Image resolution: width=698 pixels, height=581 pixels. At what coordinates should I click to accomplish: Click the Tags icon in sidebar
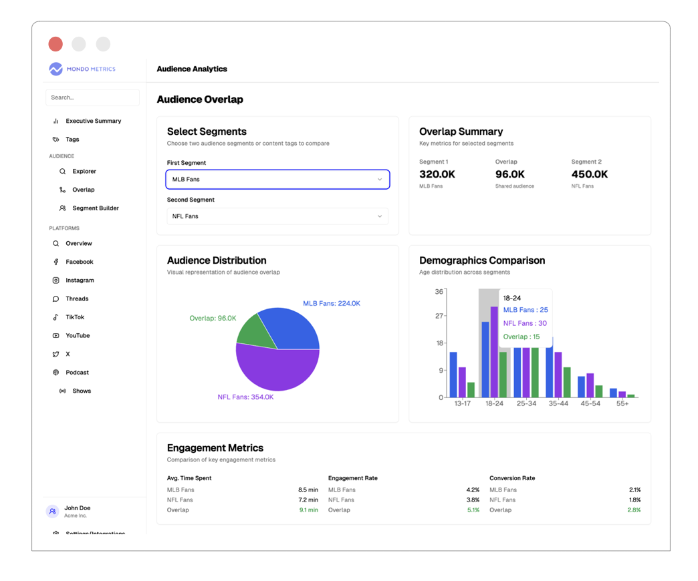(x=56, y=140)
